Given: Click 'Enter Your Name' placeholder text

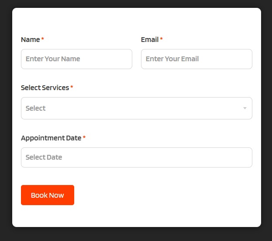Looking at the screenshot, I should coord(53,59).
